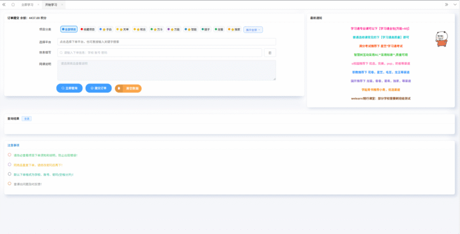Click the orange 清空数据 button
The image size is (460, 234).
128,88
